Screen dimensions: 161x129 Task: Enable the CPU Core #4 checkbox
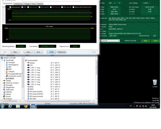coord(62,7)
